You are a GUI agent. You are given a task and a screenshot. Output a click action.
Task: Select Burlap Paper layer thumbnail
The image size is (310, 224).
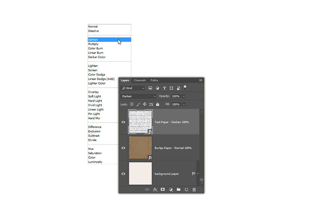pyautogui.click(x=140, y=148)
